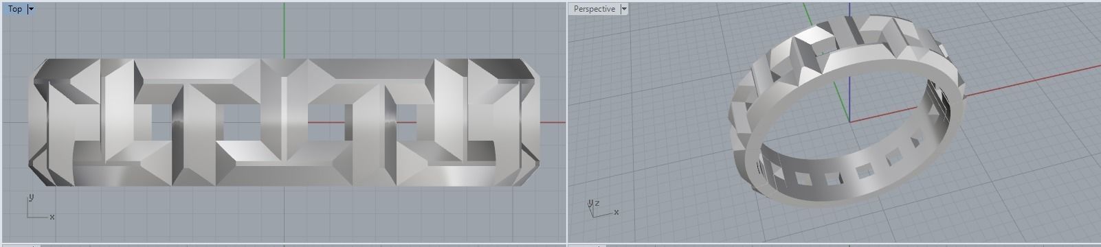Select the ring band in Top viewport
Screen dimensions: 1101x247
(285, 122)
